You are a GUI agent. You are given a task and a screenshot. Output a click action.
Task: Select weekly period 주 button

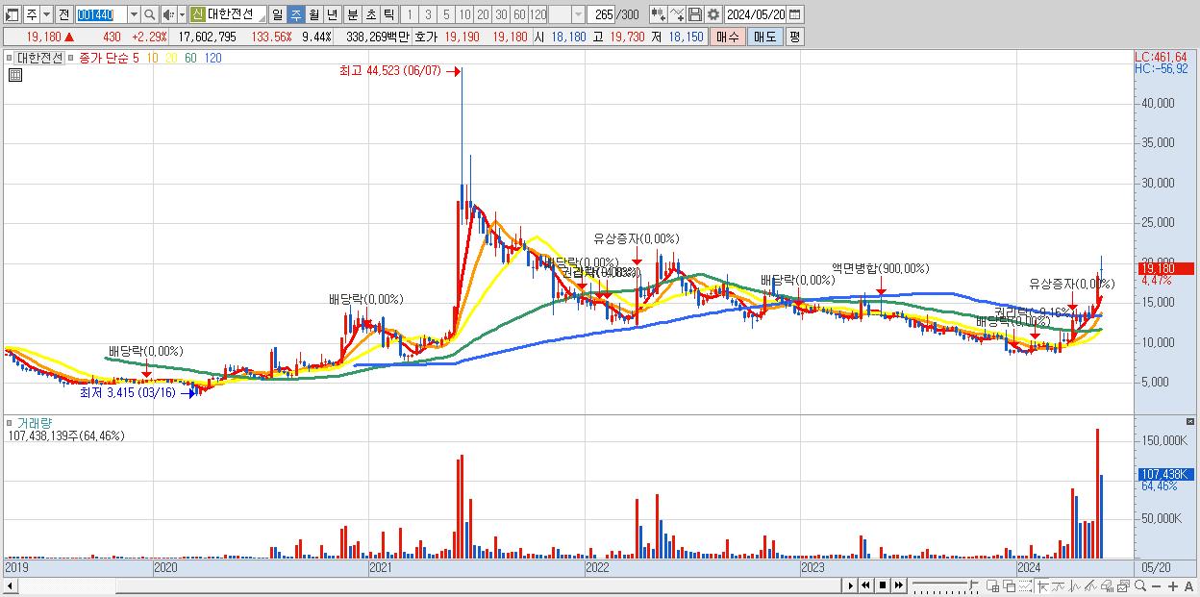click(x=295, y=14)
